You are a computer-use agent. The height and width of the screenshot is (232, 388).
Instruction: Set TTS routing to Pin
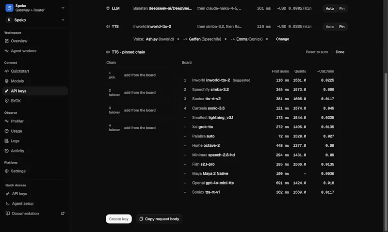[x=342, y=27]
